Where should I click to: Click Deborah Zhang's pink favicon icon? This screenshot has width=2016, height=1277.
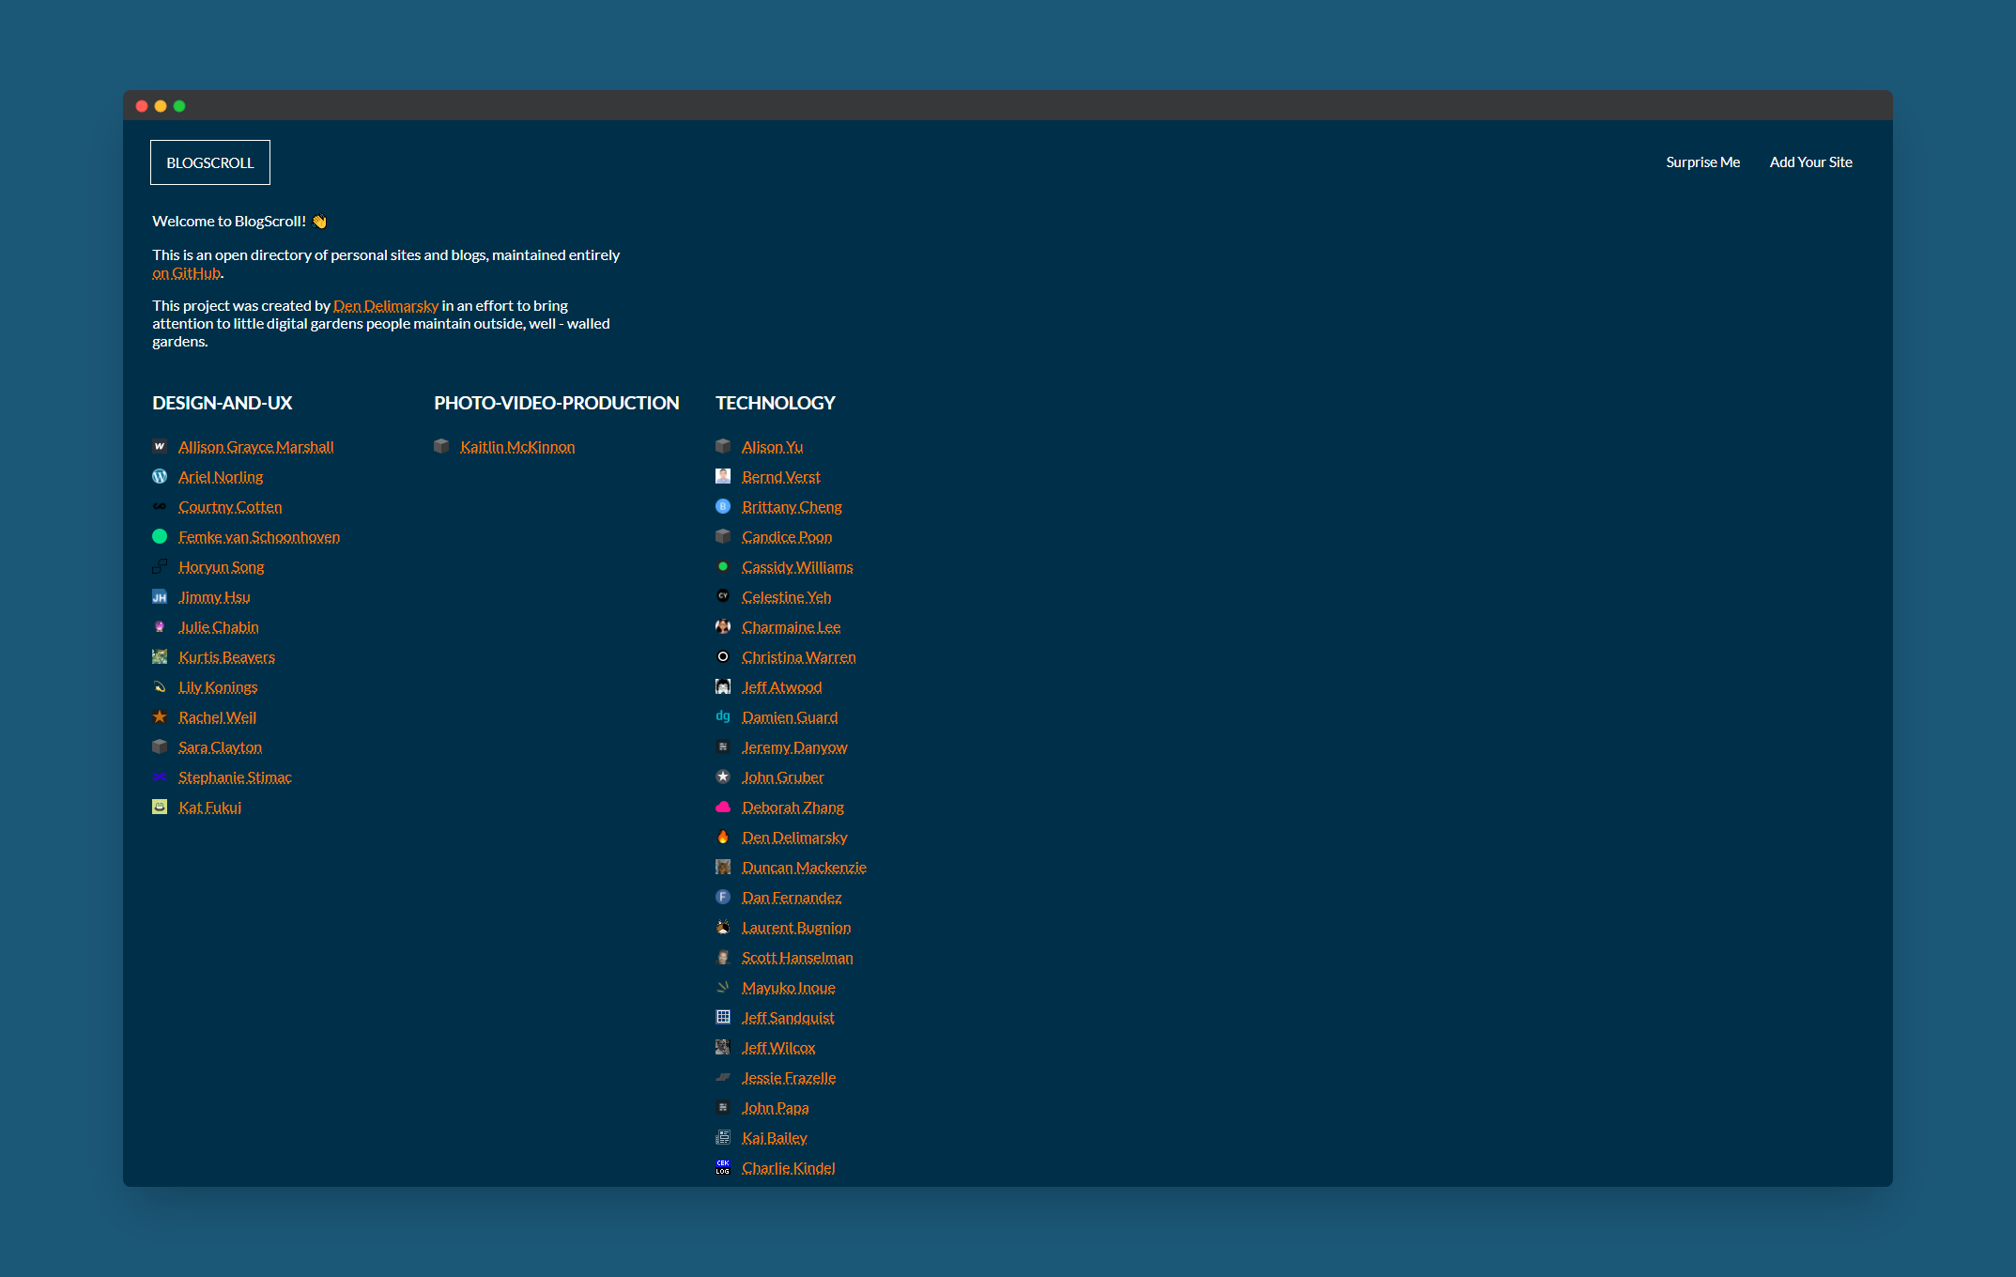(x=723, y=807)
